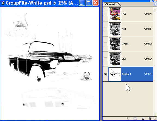Click the Photoshop document icon in title bar
Viewport: 157px width, 121px height.
pos(3,3)
